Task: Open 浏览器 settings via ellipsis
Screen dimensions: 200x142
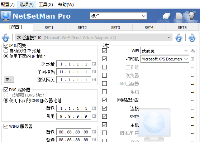Action: pyautogui.click(x=192, y=76)
